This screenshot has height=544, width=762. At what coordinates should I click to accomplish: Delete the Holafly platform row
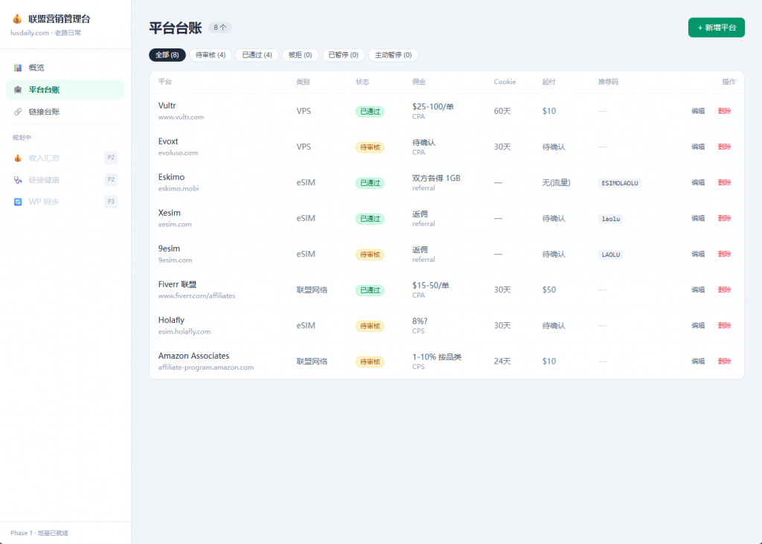click(x=724, y=325)
